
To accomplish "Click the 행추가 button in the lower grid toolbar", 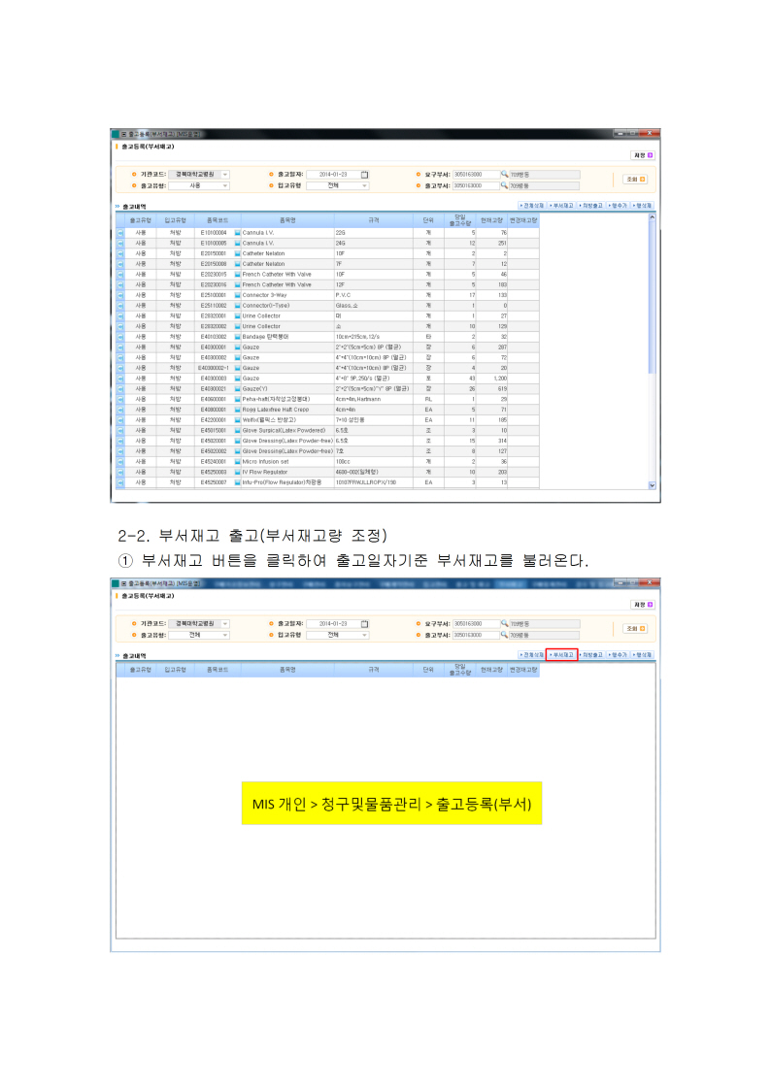I will 618,655.
